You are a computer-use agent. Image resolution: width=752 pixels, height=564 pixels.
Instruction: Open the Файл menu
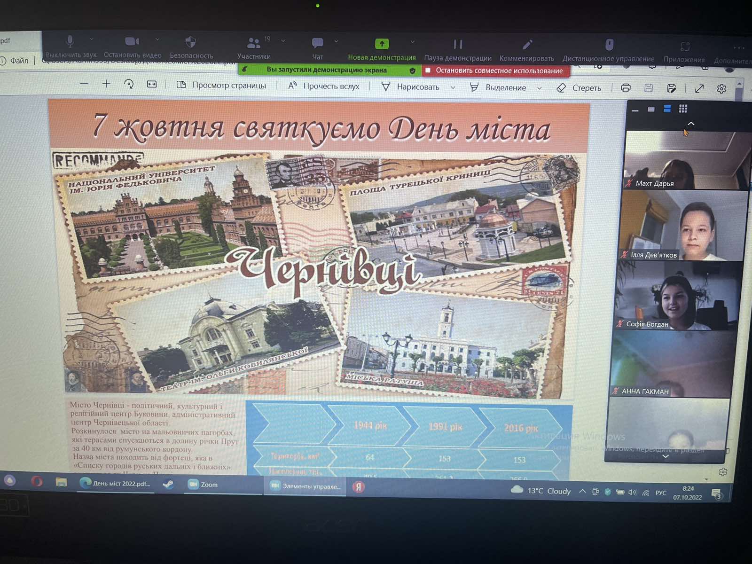[x=19, y=61]
